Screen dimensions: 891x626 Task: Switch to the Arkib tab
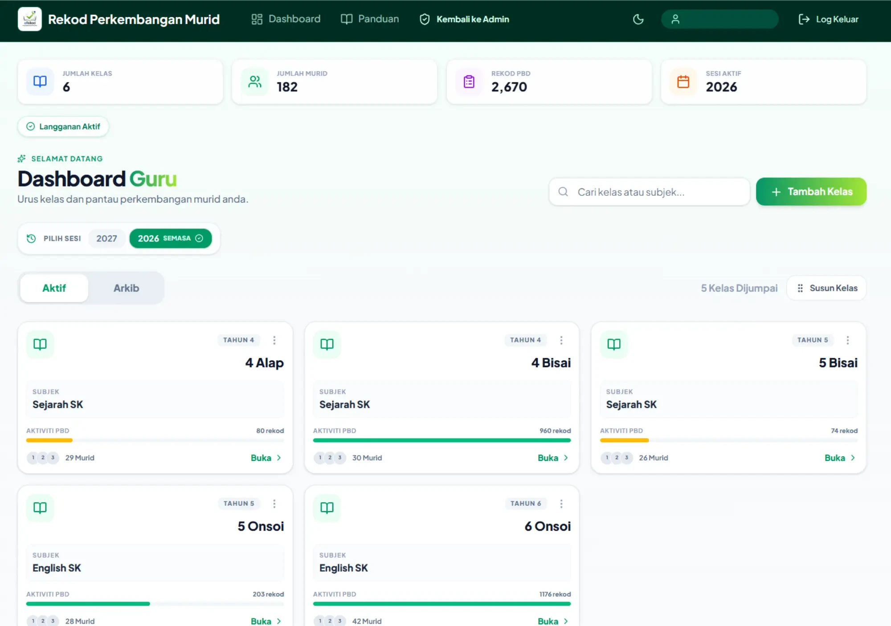tap(126, 288)
